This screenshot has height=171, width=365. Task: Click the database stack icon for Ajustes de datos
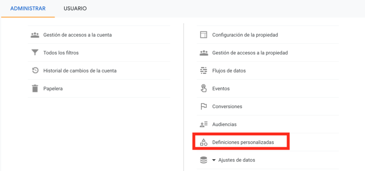coord(204,160)
